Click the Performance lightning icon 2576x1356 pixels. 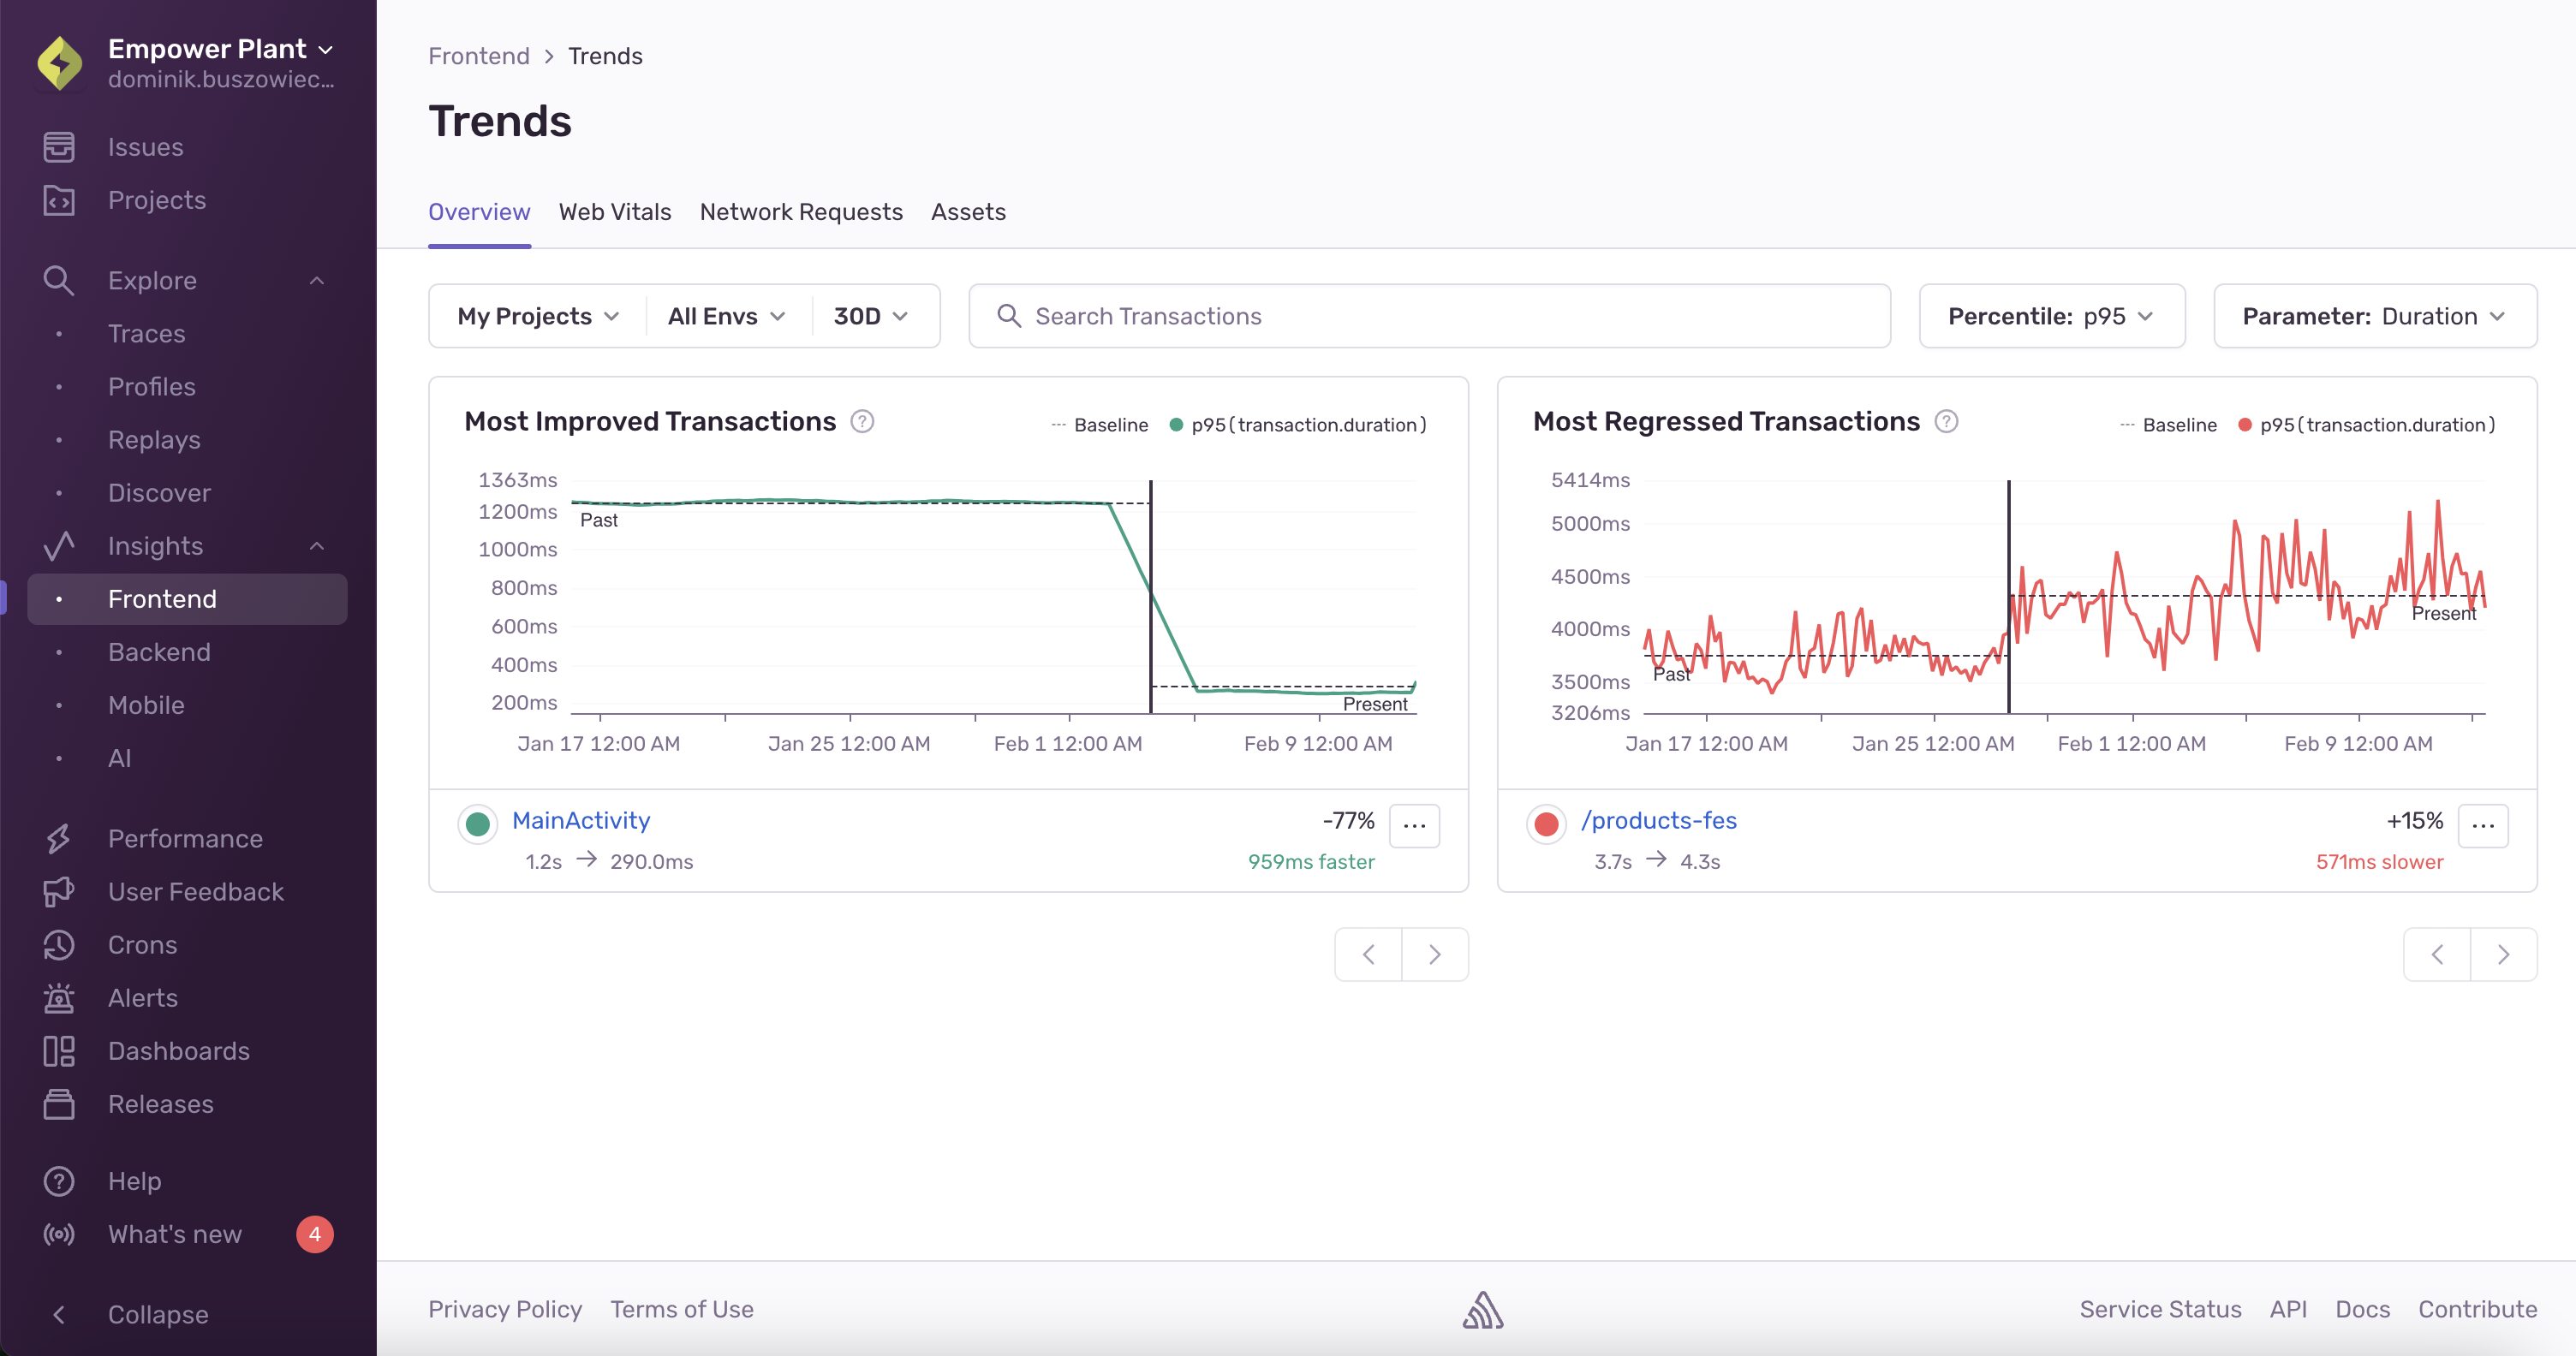[x=59, y=838]
